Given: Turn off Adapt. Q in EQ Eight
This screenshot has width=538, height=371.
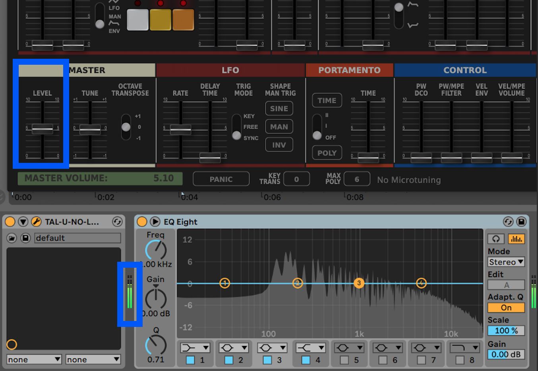Looking at the screenshot, I should (x=506, y=307).
